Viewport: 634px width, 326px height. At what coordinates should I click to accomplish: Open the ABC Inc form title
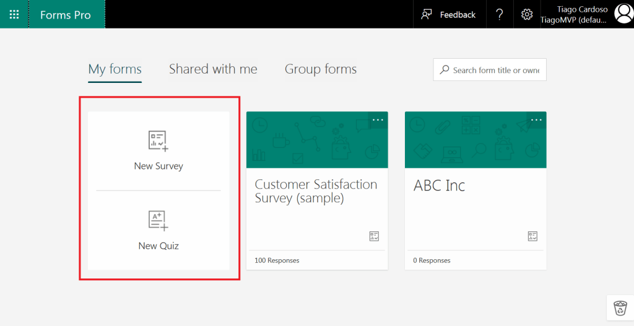coord(439,186)
